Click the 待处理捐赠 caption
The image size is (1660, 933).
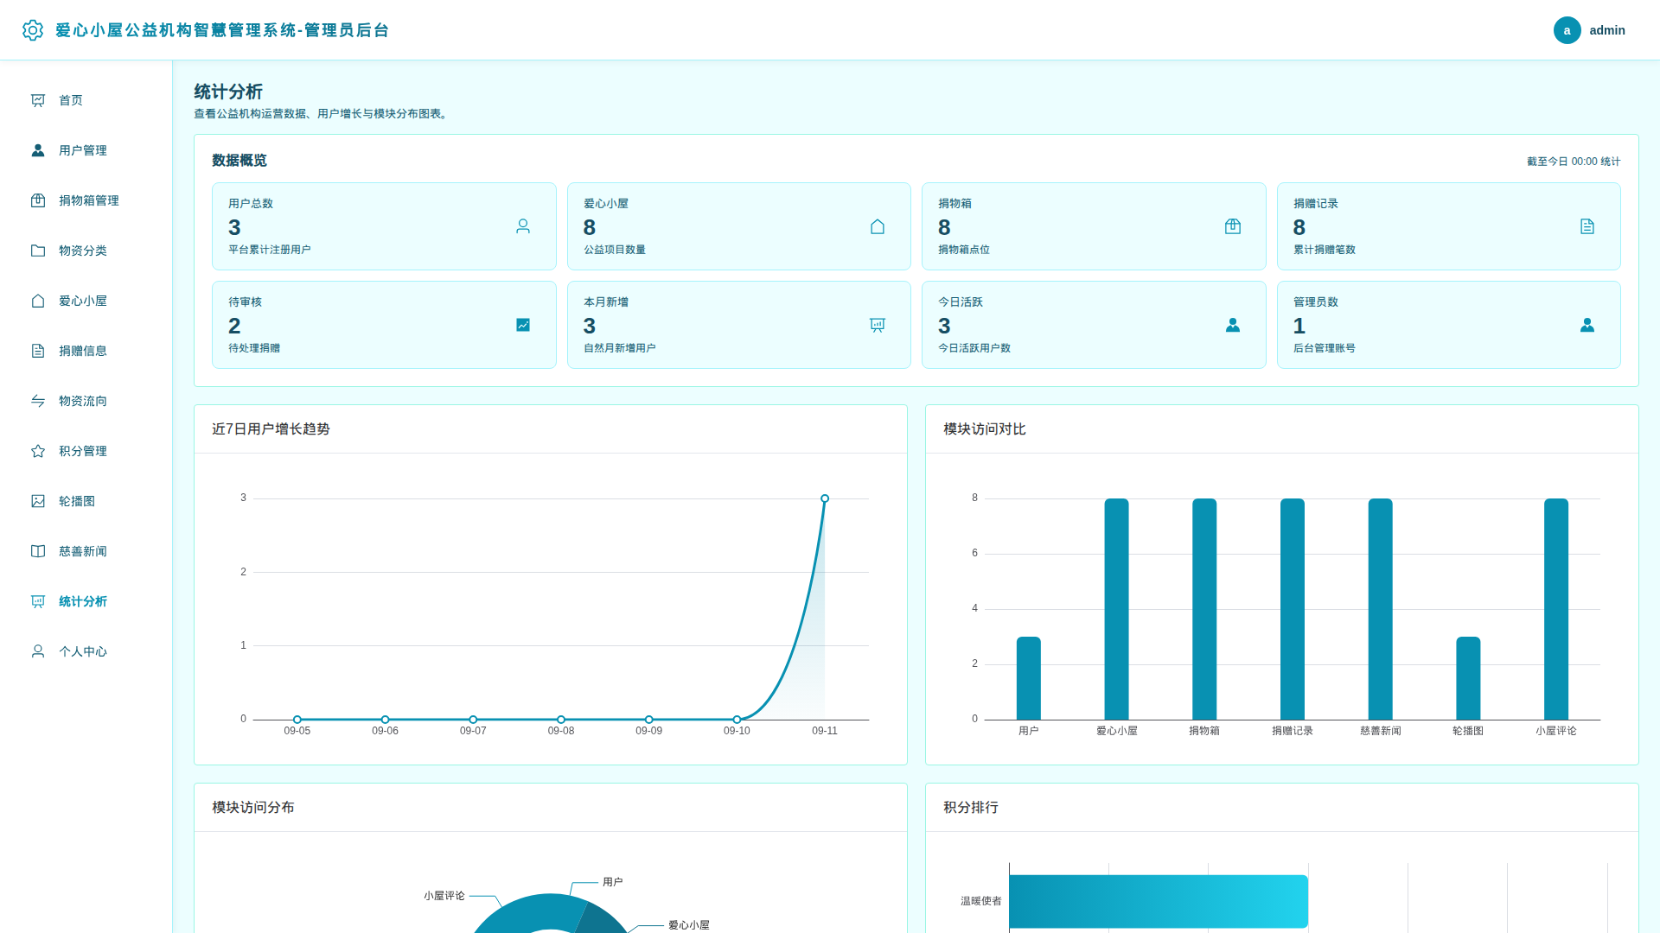point(254,348)
